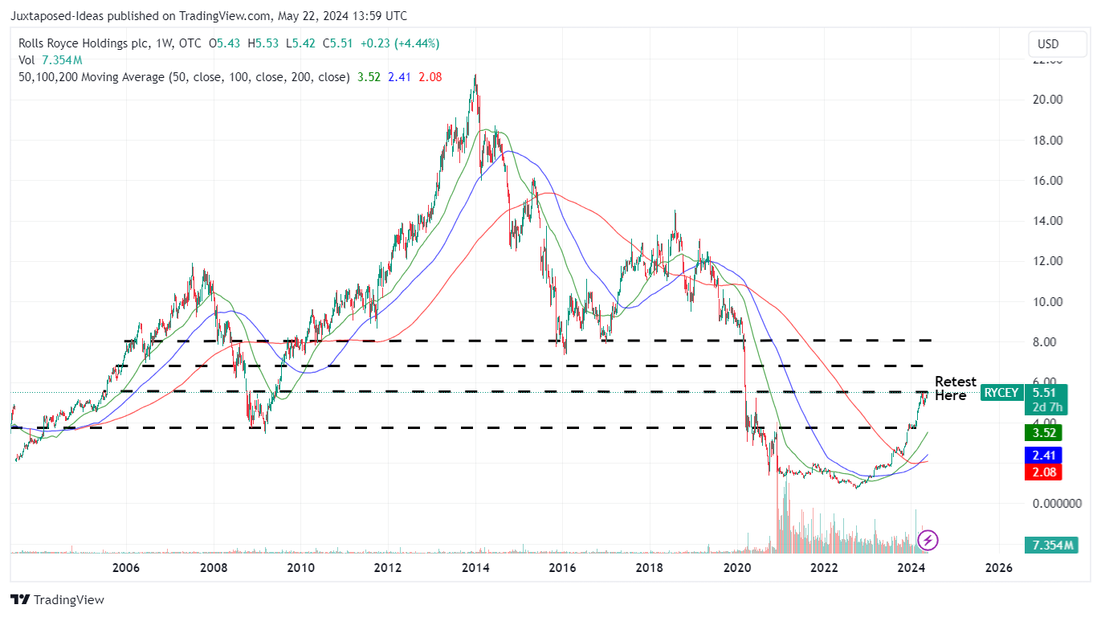The height and width of the screenshot is (617, 1101).
Task: Toggle the Vol indicator visibility
Action: click(27, 59)
